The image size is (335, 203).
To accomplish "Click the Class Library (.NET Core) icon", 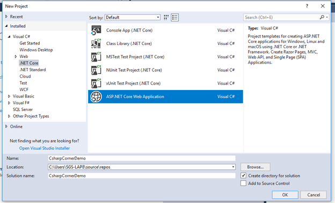I will 96,43.
